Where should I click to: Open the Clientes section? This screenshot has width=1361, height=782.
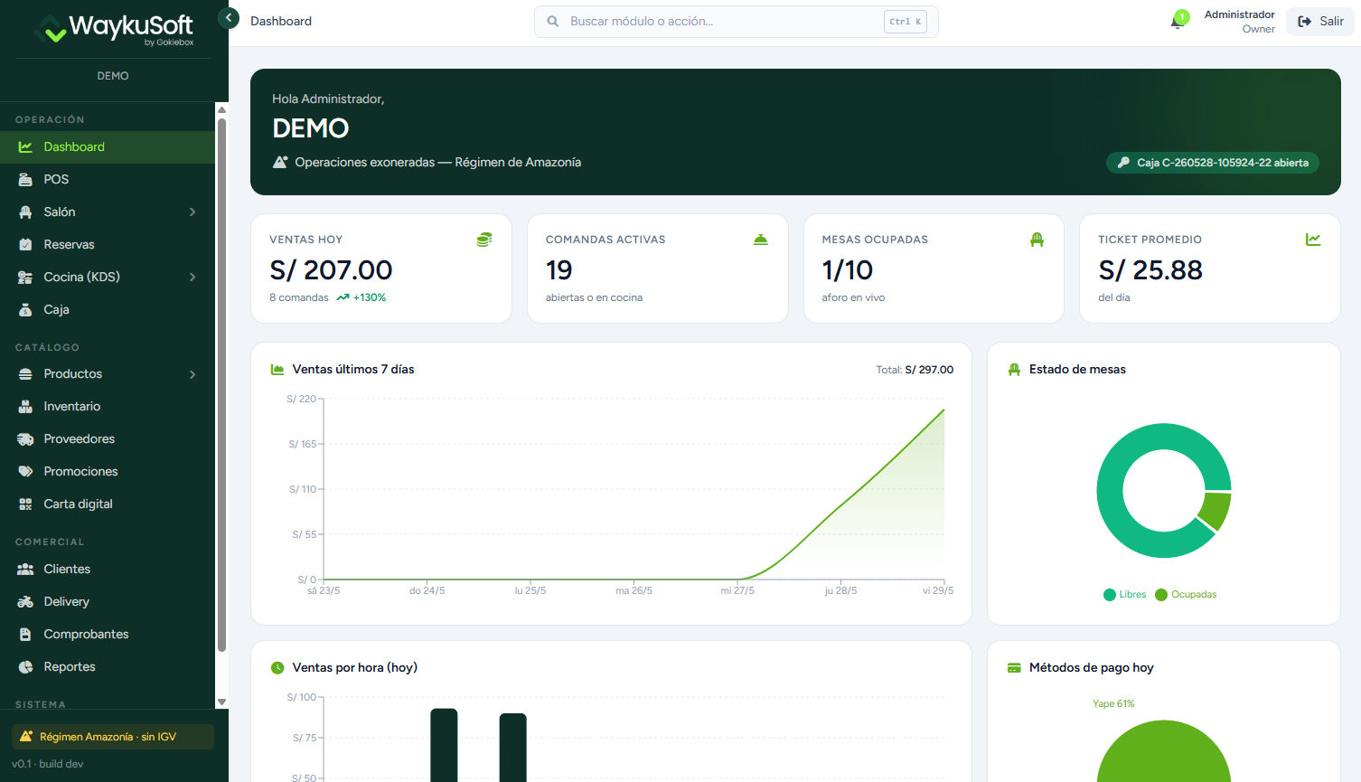click(108, 570)
